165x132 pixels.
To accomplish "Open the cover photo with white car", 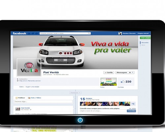I will pos(76,52).
